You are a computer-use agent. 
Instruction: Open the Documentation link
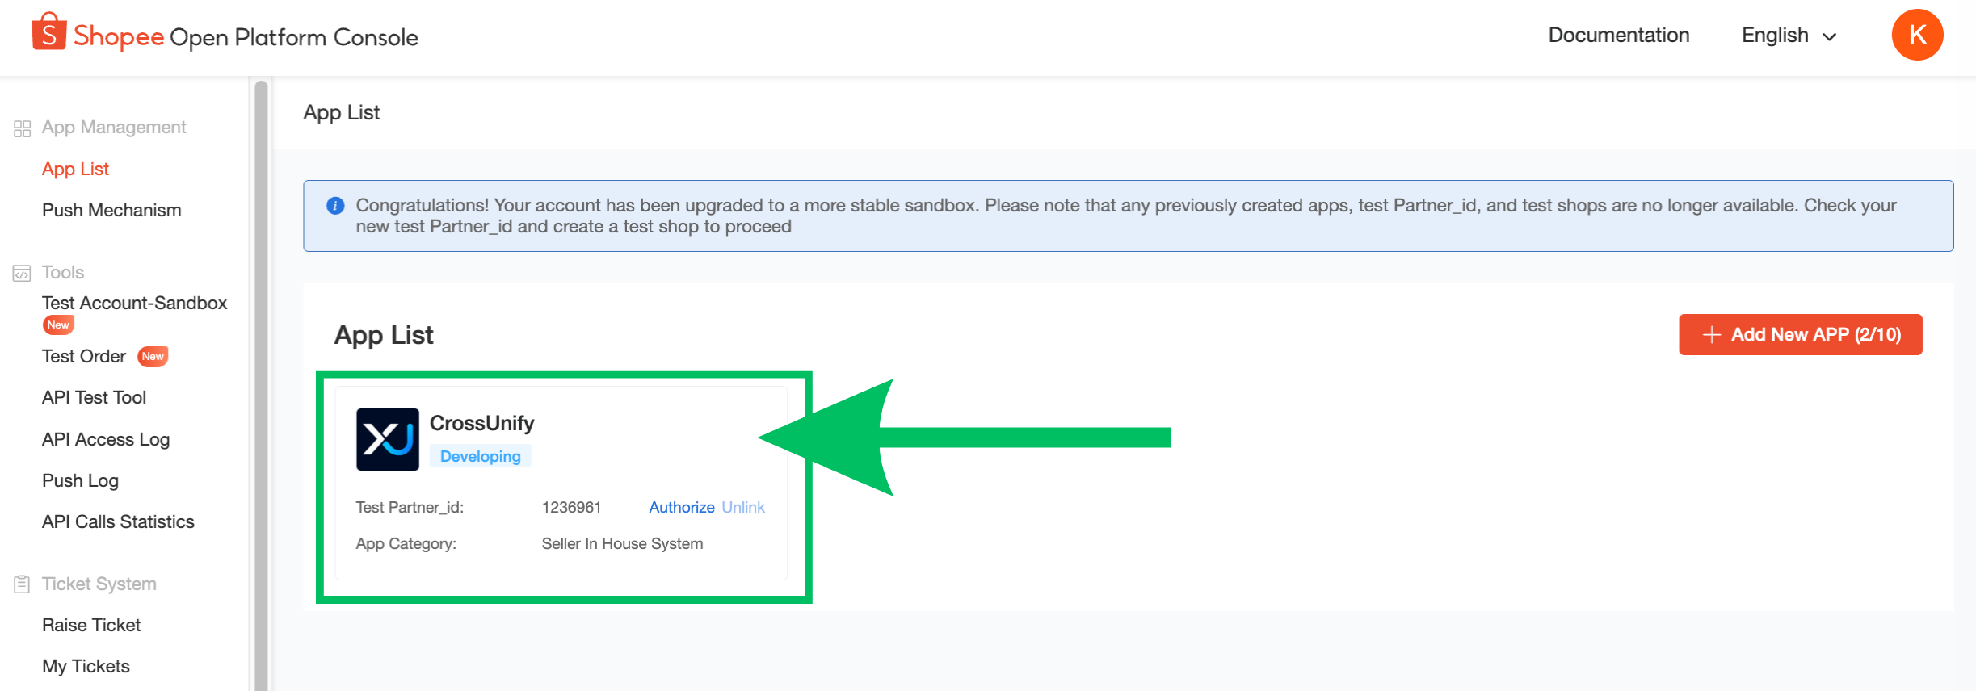pyautogui.click(x=1619, y=36)
